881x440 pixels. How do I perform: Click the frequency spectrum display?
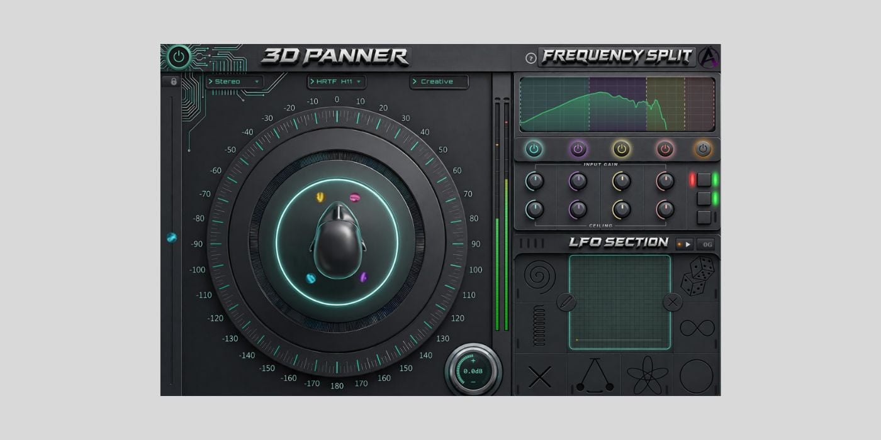coord(617,104)
